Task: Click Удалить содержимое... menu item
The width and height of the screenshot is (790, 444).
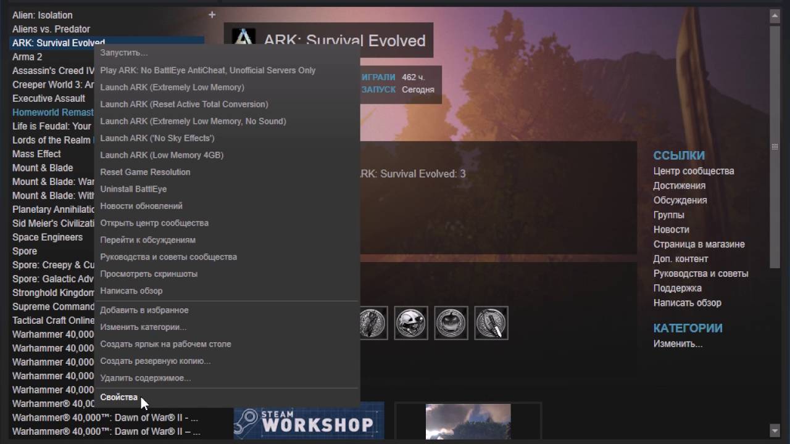Action: point(146,378)
